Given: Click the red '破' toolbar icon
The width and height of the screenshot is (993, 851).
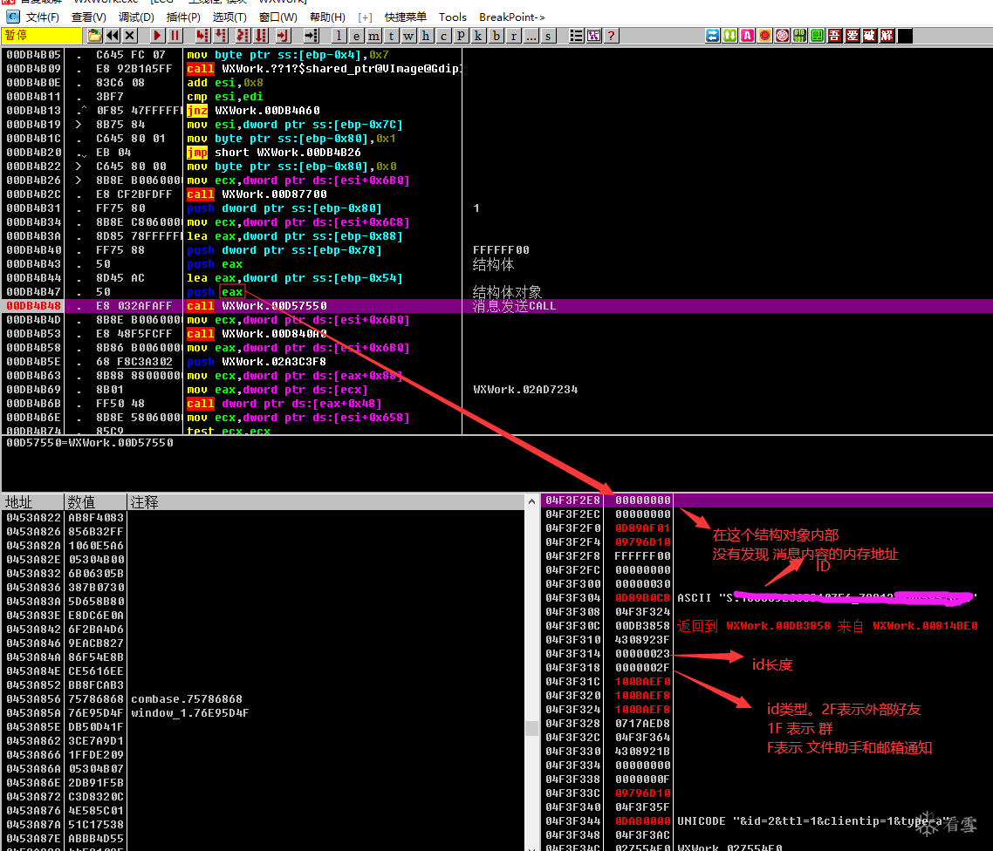Looking at the screenshot, I should 869,36.
